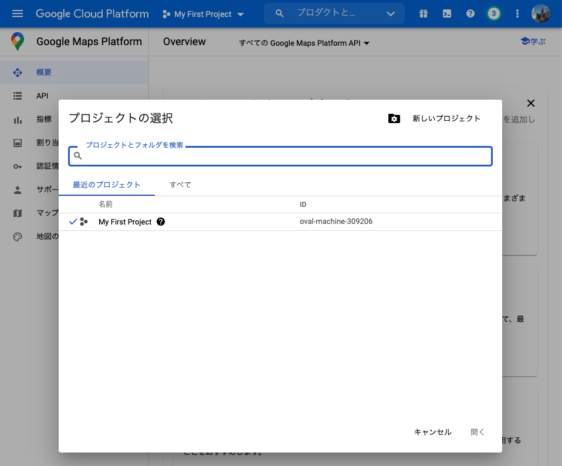The width and height of the screenshot is (562, 466).
Task: Open the 指標 (Metrics) page from sidebar
Action: point(17,119)
